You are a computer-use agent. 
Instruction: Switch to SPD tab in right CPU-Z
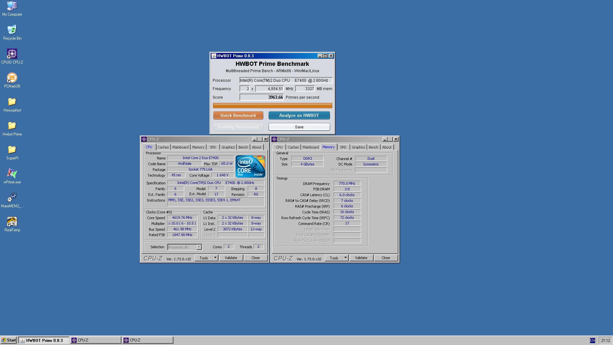pyautogui.click(x=343, y=147)
